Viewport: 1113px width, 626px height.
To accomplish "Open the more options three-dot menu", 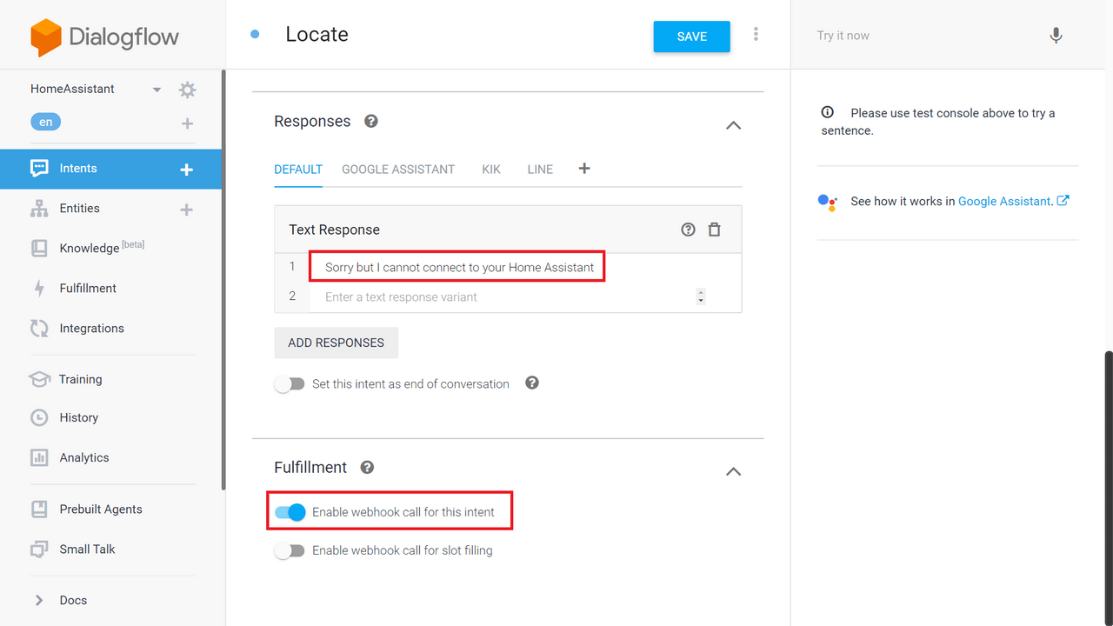I will (x=756, y=34).
